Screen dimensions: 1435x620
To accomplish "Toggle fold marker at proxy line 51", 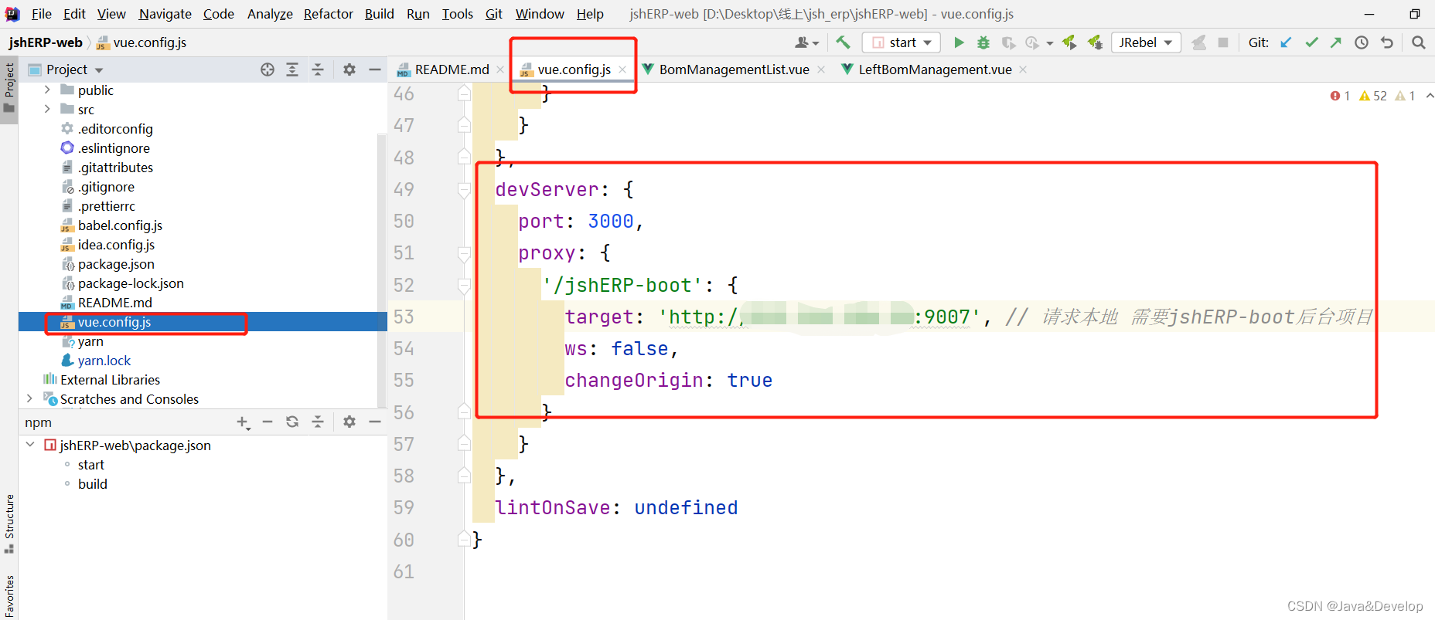I will click(x=464, y=253).
